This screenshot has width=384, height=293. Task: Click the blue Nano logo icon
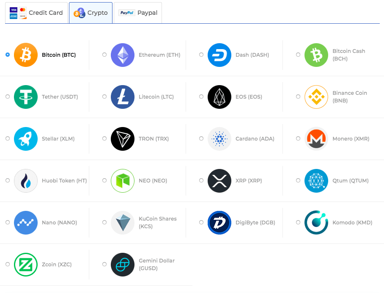(26, 222)
